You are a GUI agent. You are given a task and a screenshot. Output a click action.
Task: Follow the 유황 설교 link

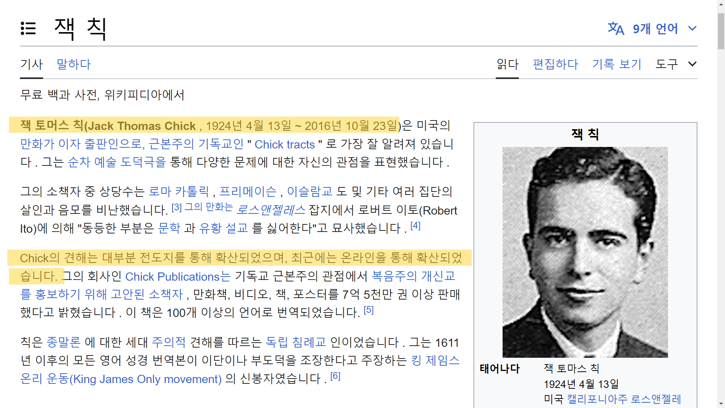[224, 228]
